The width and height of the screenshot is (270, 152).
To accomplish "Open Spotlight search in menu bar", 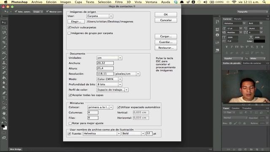I will tap(264, 2).
